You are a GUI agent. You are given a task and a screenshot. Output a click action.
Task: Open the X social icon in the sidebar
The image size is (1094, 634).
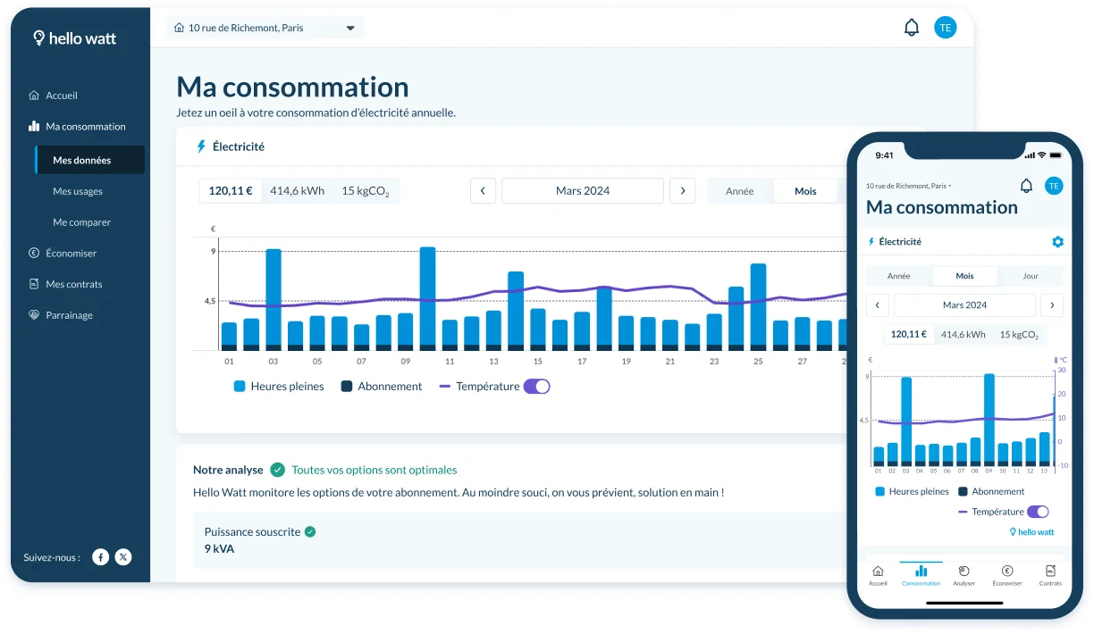pyautogui.click(x=123, y=557)
